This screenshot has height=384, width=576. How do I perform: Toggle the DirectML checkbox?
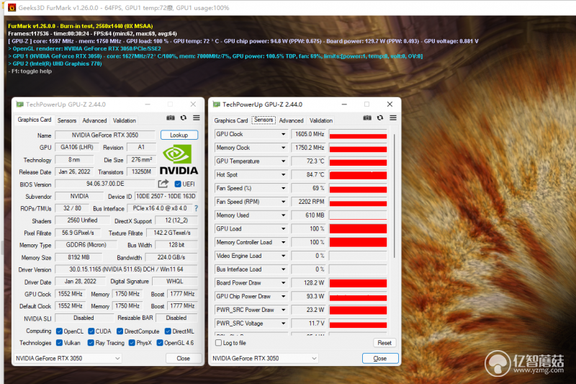(168, 331)
